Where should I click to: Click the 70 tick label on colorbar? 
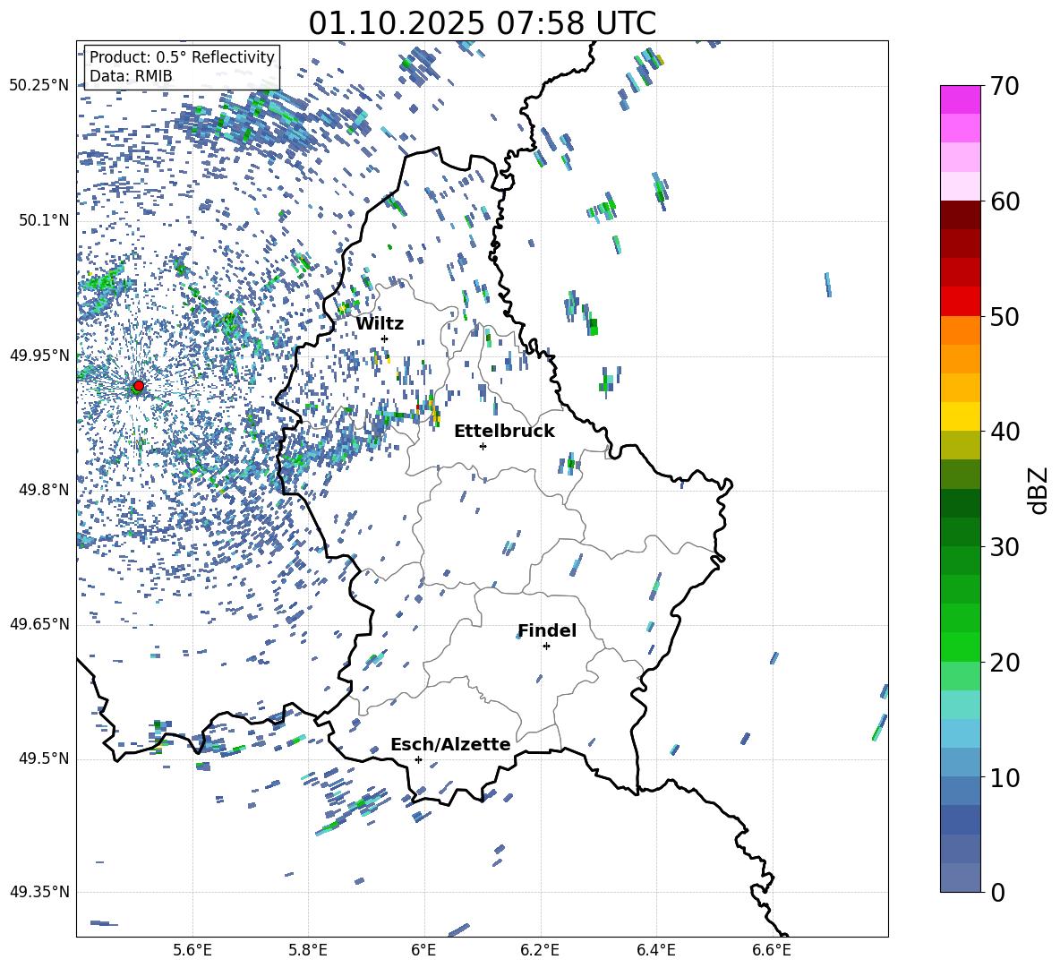coord(1004,87)
